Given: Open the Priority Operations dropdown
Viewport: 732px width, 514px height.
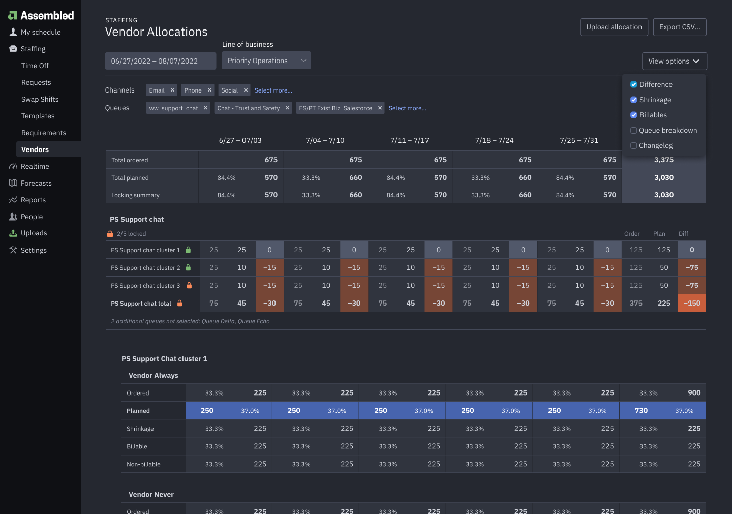Looking at the screenshot, I should pyautogui.click(x=266, y=61).
